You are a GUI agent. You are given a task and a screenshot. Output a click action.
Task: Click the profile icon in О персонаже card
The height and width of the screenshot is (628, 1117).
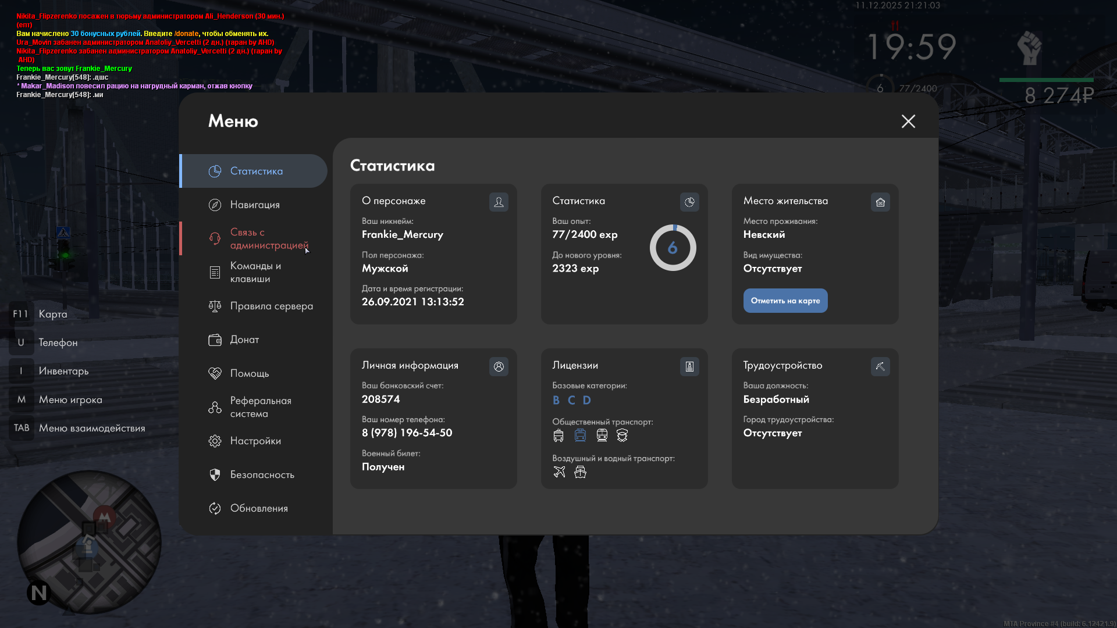[x=499, y=202]
